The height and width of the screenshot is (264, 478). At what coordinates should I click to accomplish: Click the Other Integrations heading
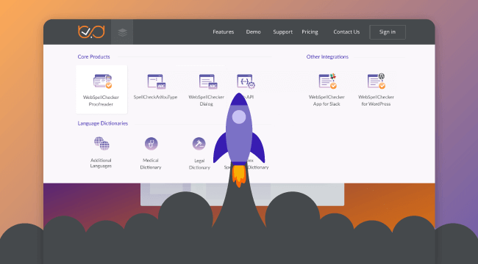pyautogui.click(x=327, y=57)
